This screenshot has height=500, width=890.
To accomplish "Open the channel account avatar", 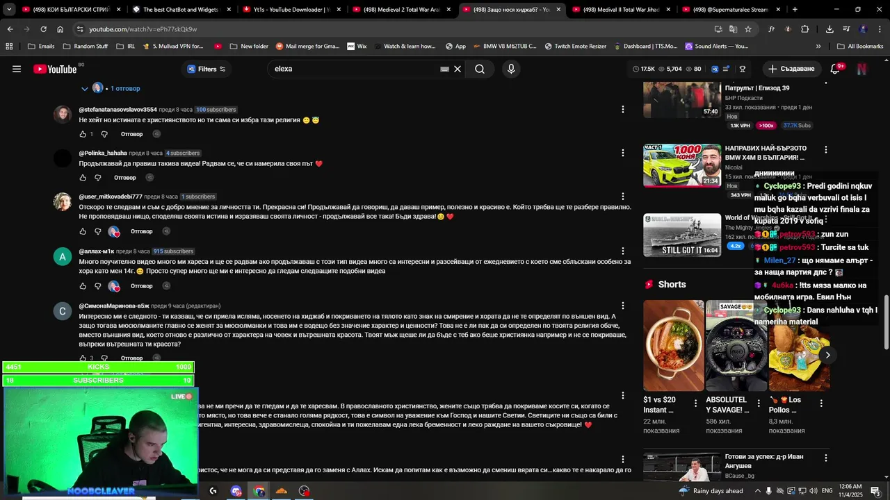I will (x=861, y=69).
